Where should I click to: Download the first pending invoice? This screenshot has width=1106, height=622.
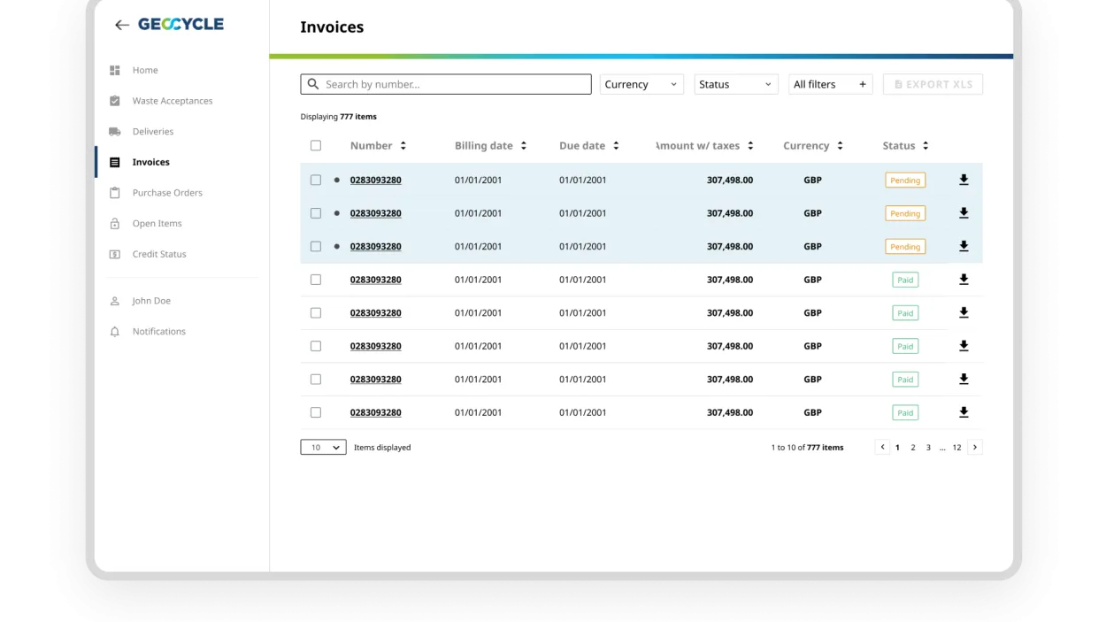coord(964,180)
